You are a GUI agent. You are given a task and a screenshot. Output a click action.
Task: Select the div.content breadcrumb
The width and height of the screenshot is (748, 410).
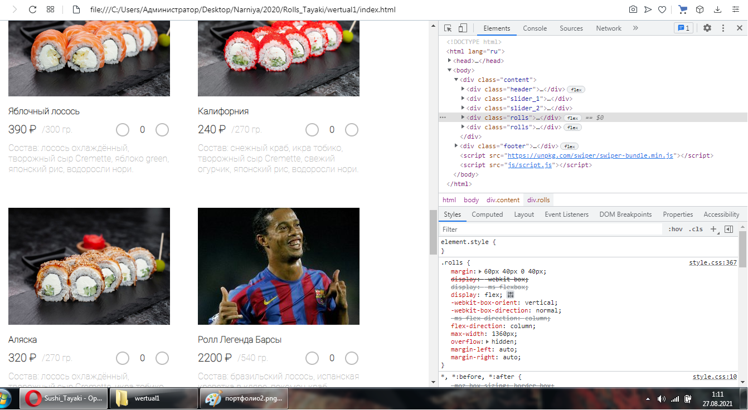coord(503,200)
